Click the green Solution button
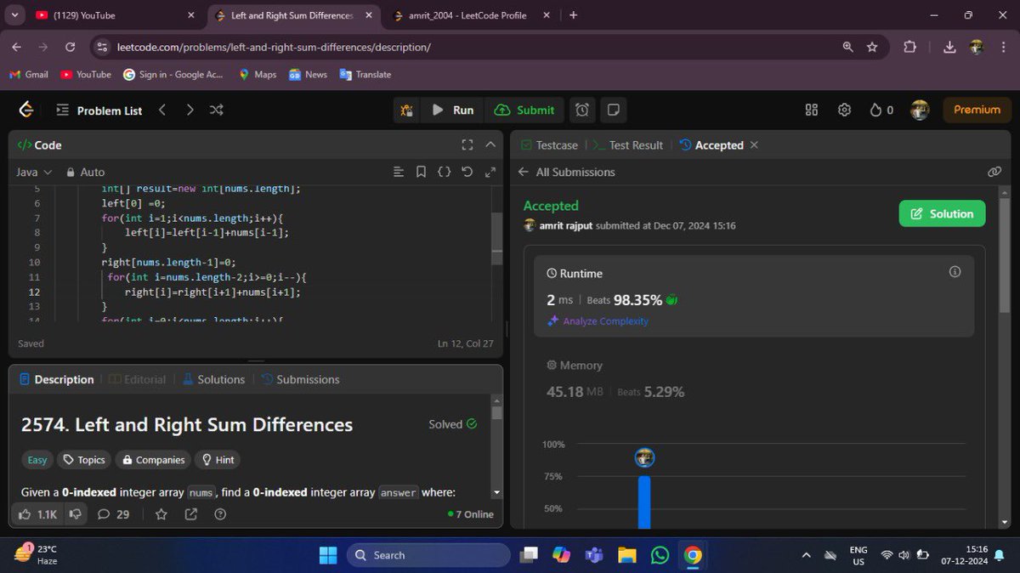Screen dimensions: 1020x573 (x=942, y=213)
